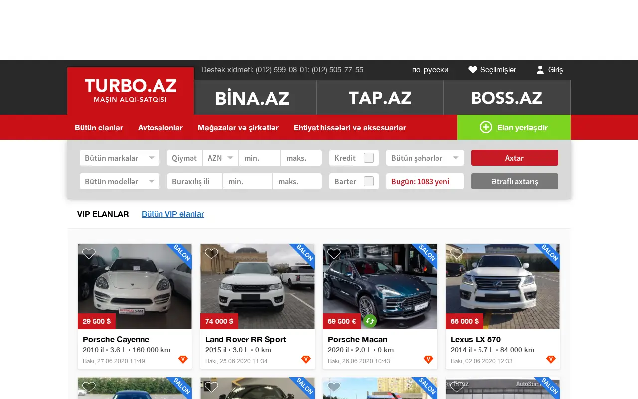This screenshot has height=399, width=638.
Task: Open the Lexus LX 570 car photo
Action: [502, 286]
